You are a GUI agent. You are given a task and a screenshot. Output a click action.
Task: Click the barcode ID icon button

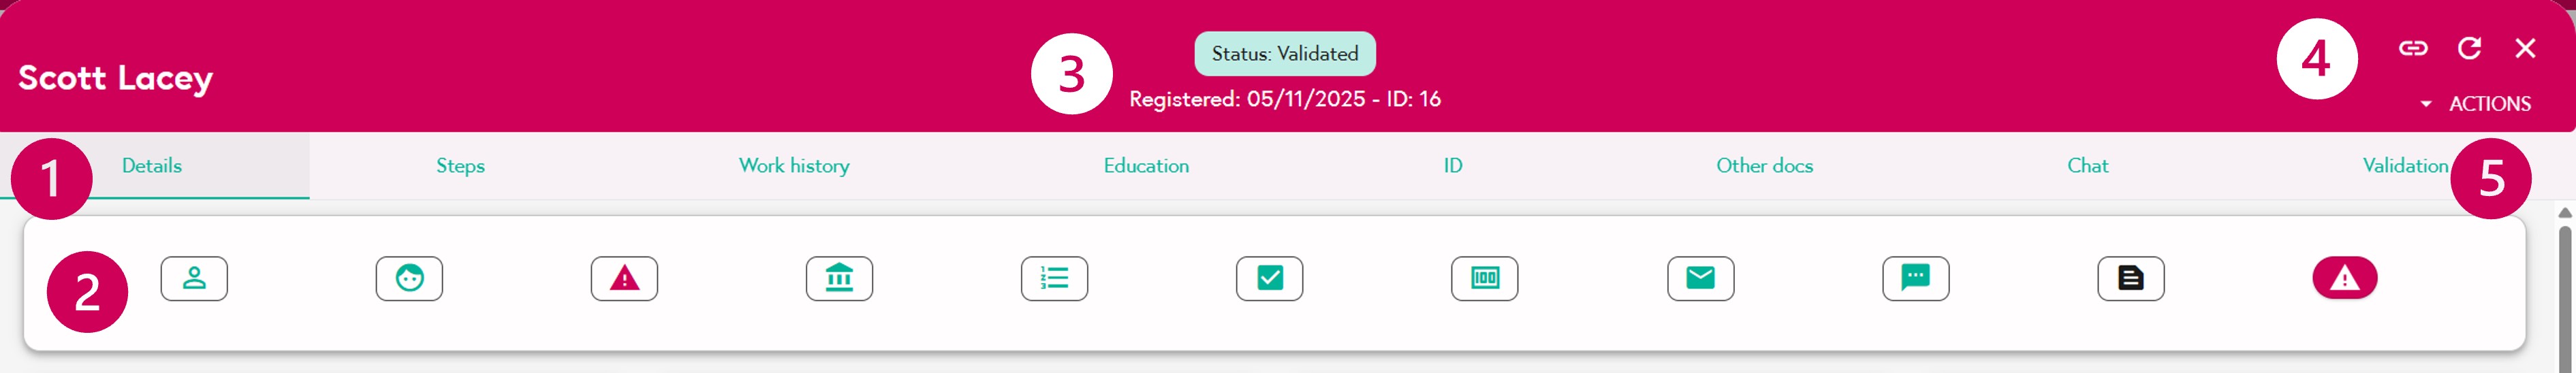click(1484, 278)
